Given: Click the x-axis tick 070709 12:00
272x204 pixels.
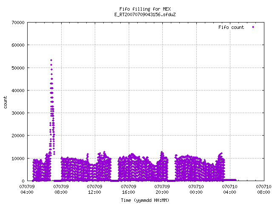Looking at the screenshot, I should pyautogui.click(x=94, y=189).
